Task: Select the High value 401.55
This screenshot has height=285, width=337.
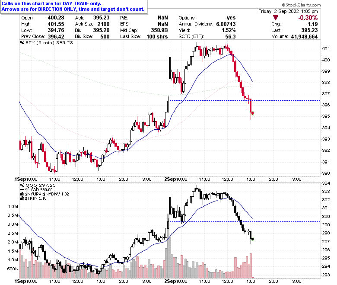Action: pyautogui.click(x=56, y=24)
